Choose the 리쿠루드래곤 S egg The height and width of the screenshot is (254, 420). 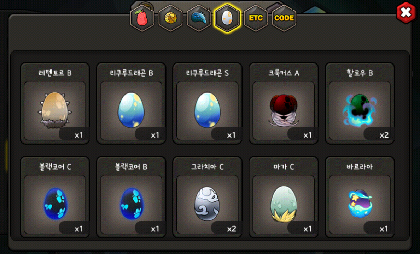coord(207,103)
